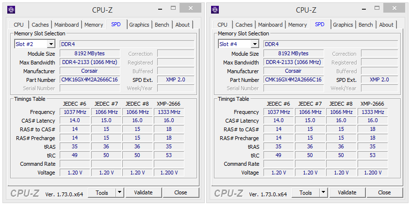Screen dimensions: 410x206
Task: Click Validate button in left window
Action: pos(143,193)
